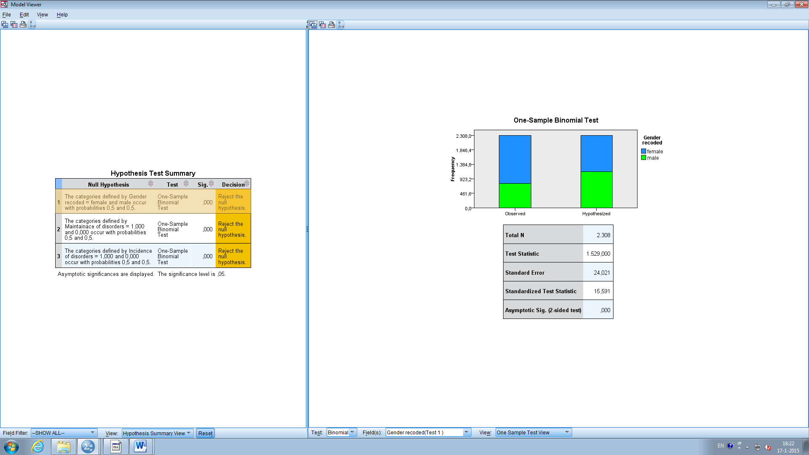
Task: Expand the Hypothesis Summary View dropdown
Action: click(189, 433)
